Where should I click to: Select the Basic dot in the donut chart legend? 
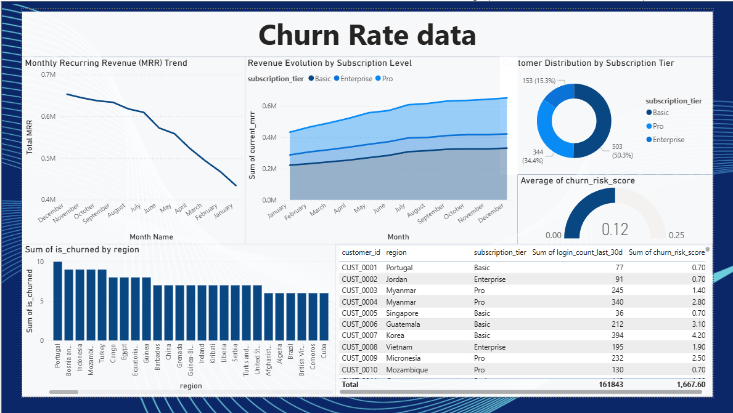pyautogui.click(x=649, y=113)
